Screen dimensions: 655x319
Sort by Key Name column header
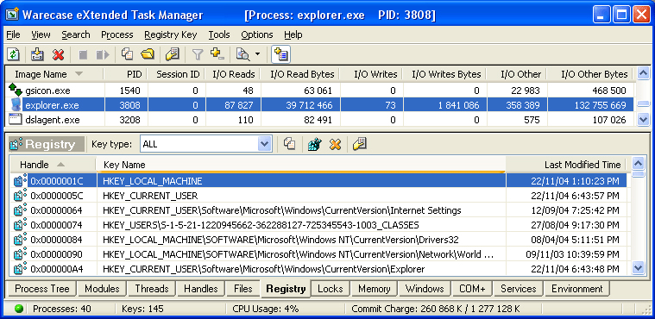click(301, 165)
